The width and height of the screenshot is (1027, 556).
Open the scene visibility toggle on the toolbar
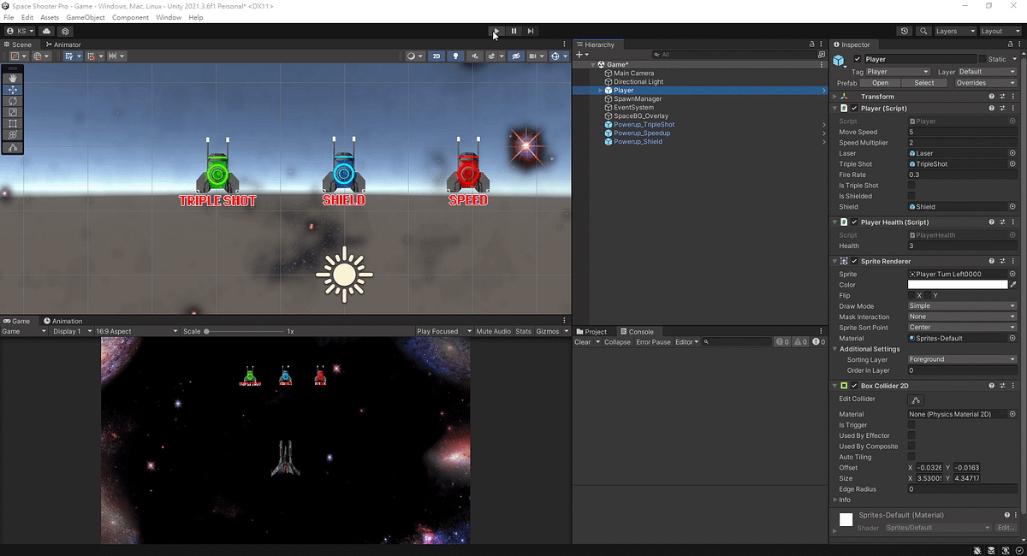pos(516,56)
